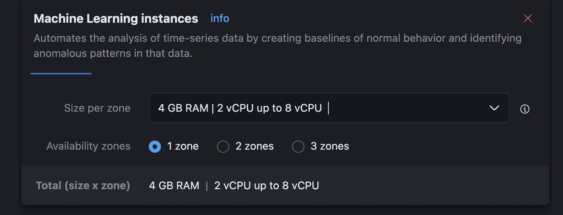
Task: Click the "2 zones" option label
Action: (x=255, y=146)
